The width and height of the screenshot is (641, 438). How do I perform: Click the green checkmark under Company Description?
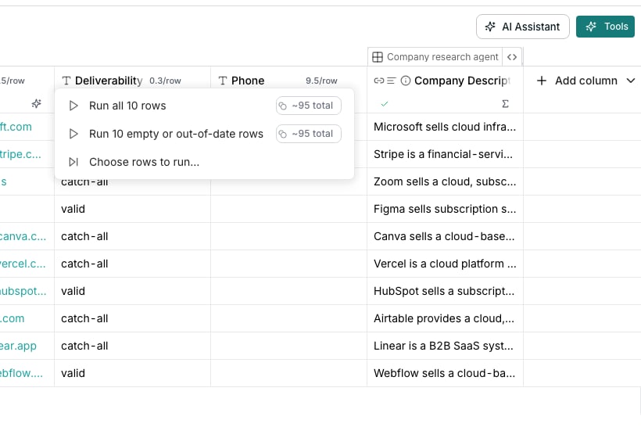click(x=385, y=104)
